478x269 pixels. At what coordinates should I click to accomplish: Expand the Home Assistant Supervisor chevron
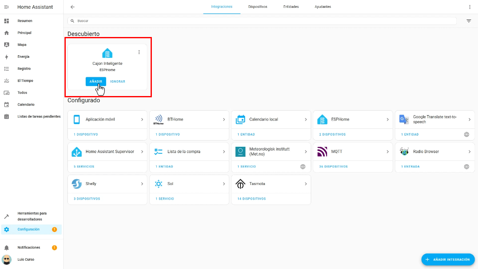pos(142,152)
